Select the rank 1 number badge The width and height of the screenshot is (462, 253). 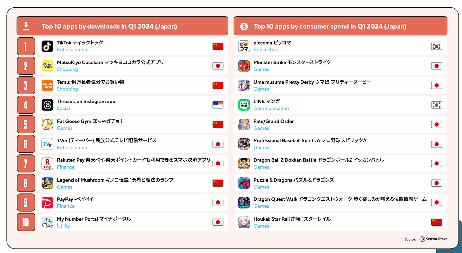[26, 47]
